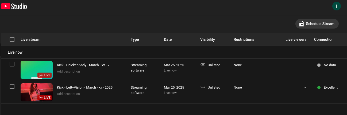
Task: Click the calendar icon in Schedule Stream
Action: tap(301, 24)
